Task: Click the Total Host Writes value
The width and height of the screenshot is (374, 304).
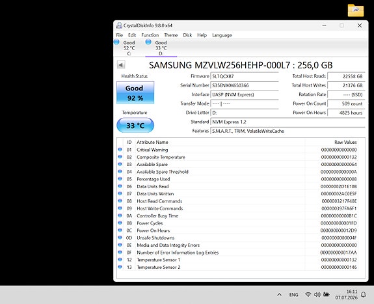Action: pos(346,85)
